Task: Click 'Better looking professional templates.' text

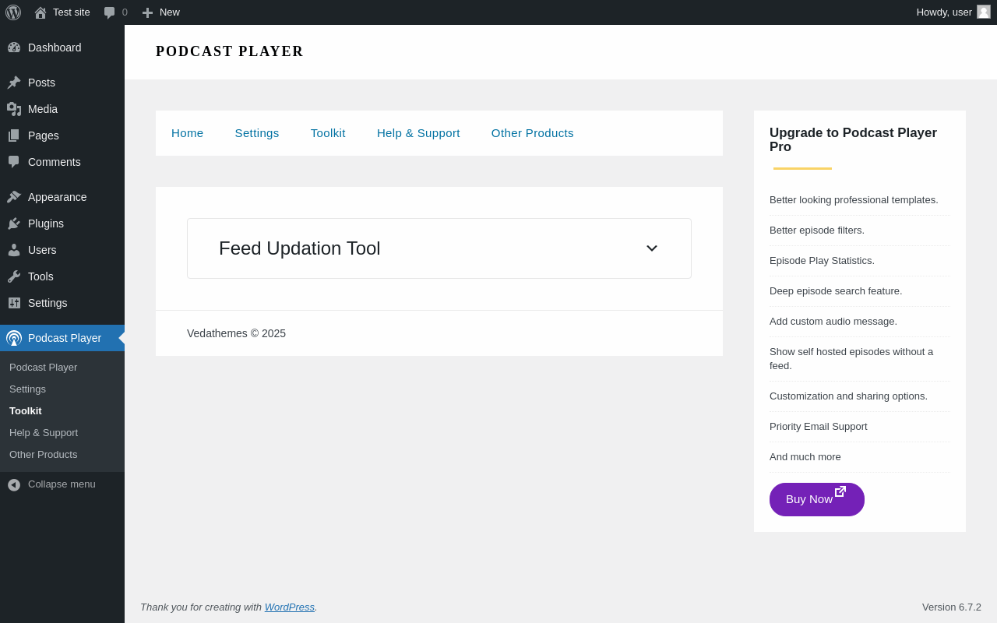Action: pyautogui.click(x=854, y=200)
